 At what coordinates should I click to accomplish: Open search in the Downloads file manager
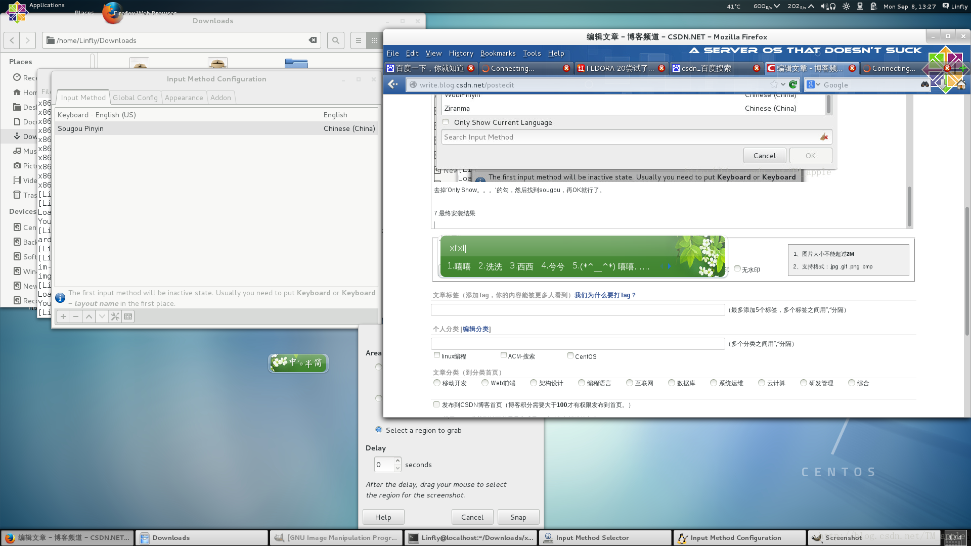coord(335,40)
